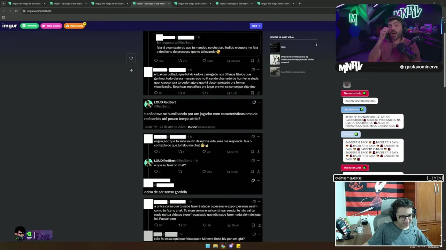Click the Chrome taskbar icon

[223, 246]
